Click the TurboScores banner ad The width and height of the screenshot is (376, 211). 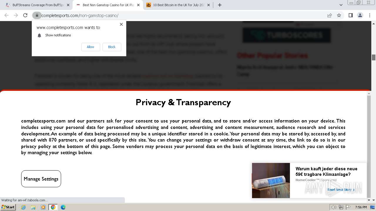(x=286, y=35)
